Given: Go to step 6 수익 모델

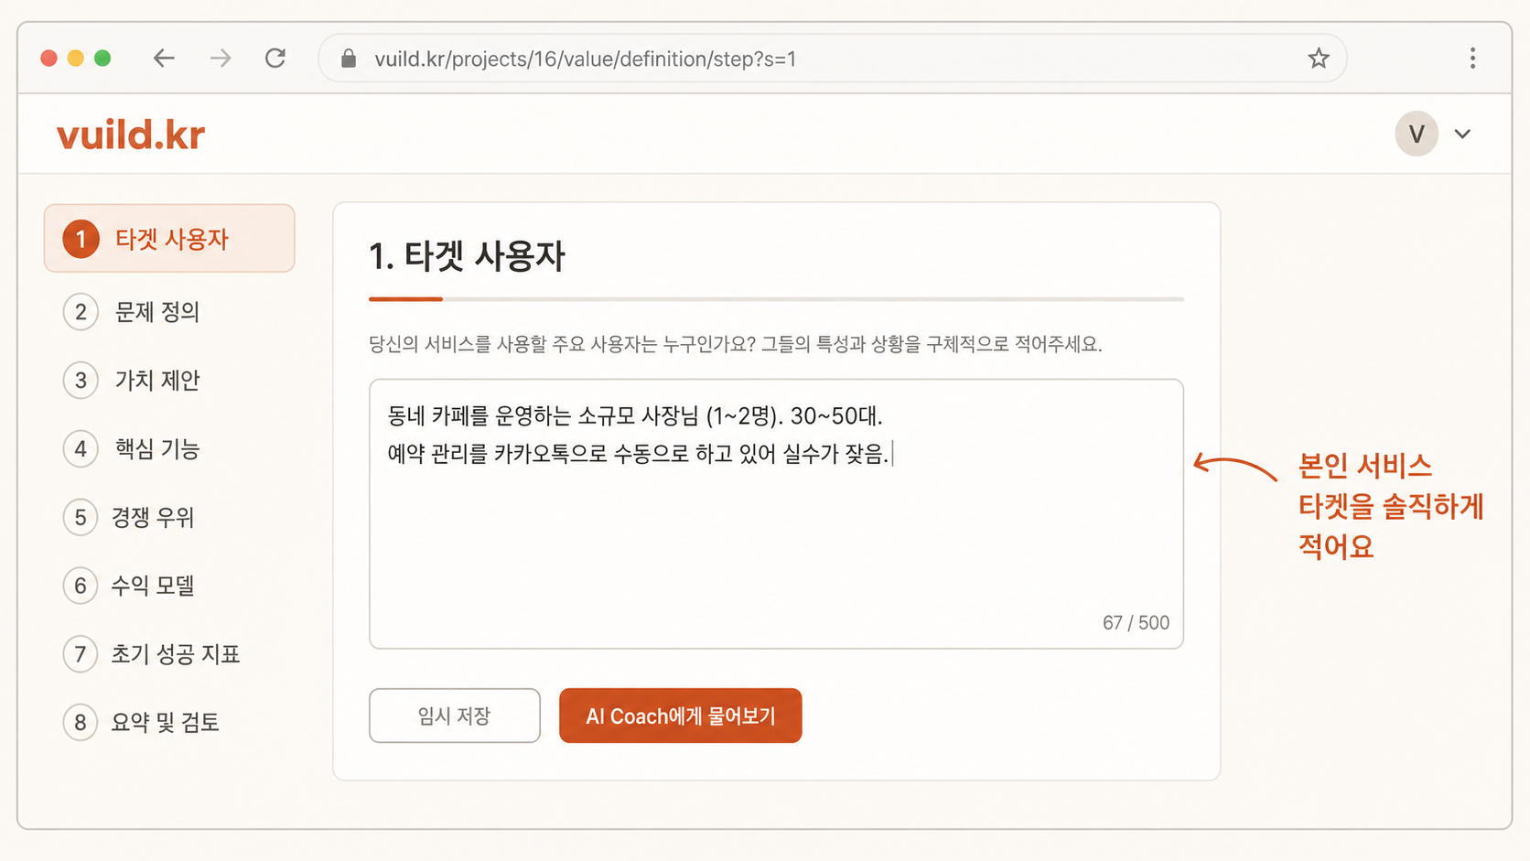Looking at the screenshot, I should (129, 586).
